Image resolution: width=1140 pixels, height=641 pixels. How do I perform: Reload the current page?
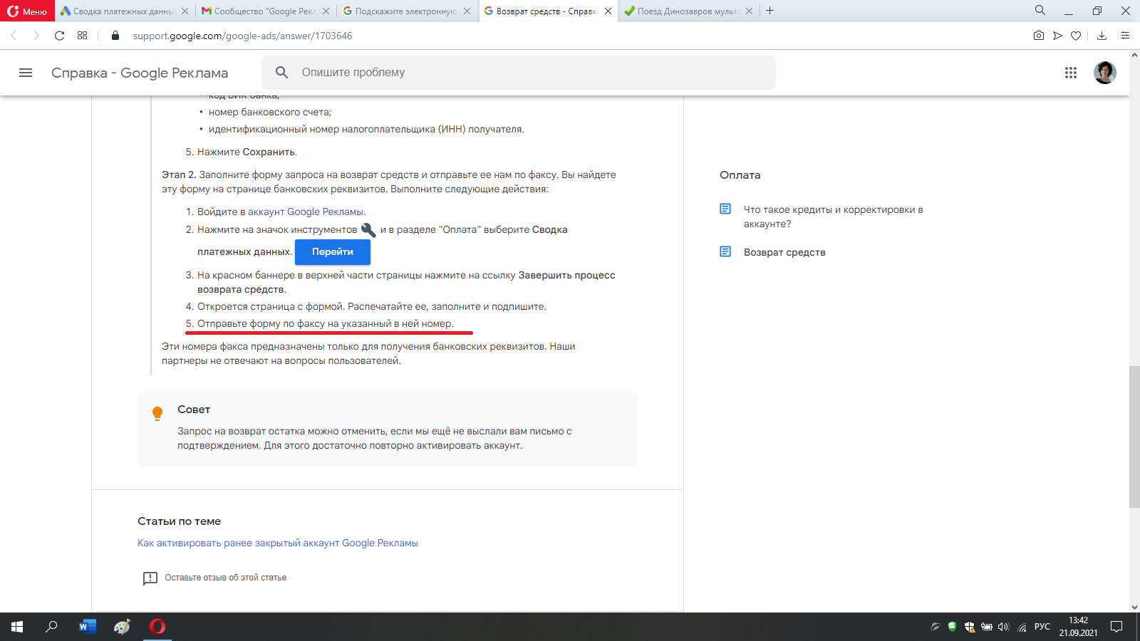pos(60,36)
